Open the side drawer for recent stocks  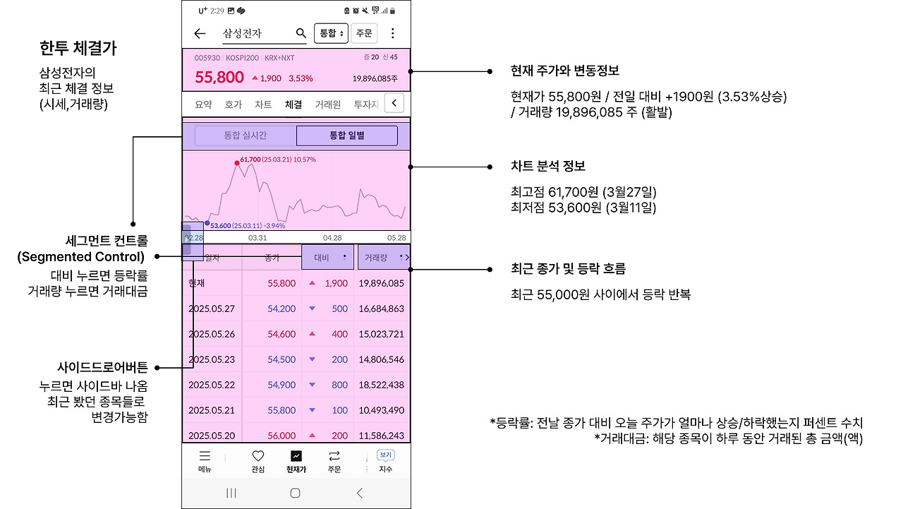[192, 243]
